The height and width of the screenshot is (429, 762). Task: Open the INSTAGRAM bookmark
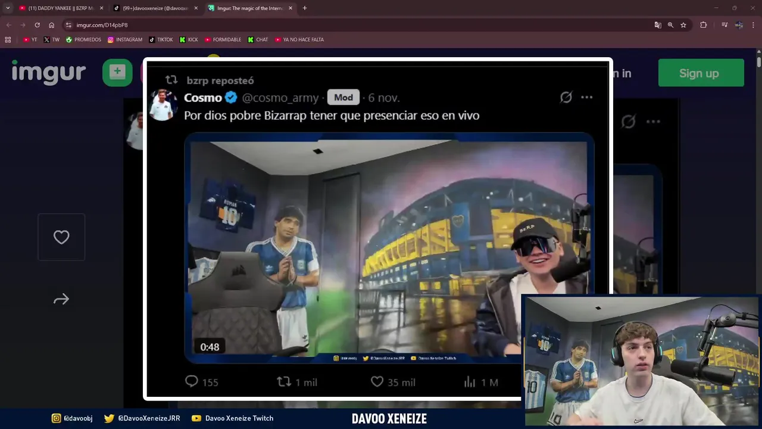tap(125, 40)
